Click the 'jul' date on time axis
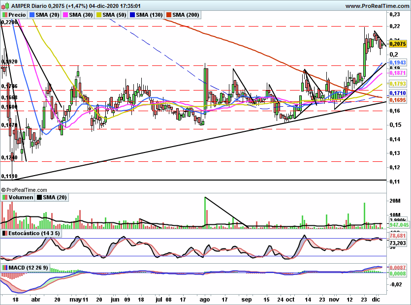This screenshot has width=411, height=305. pyautogui.click(x=159, y=300)
